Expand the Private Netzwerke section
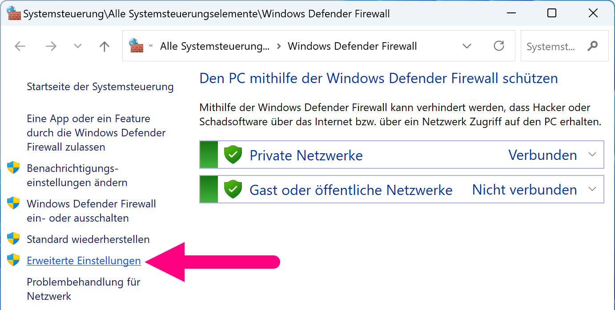 592,155
